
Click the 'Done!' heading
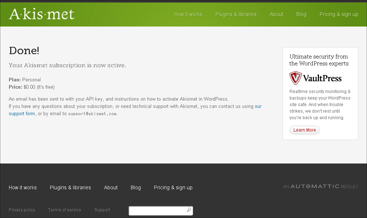[24, 51]
